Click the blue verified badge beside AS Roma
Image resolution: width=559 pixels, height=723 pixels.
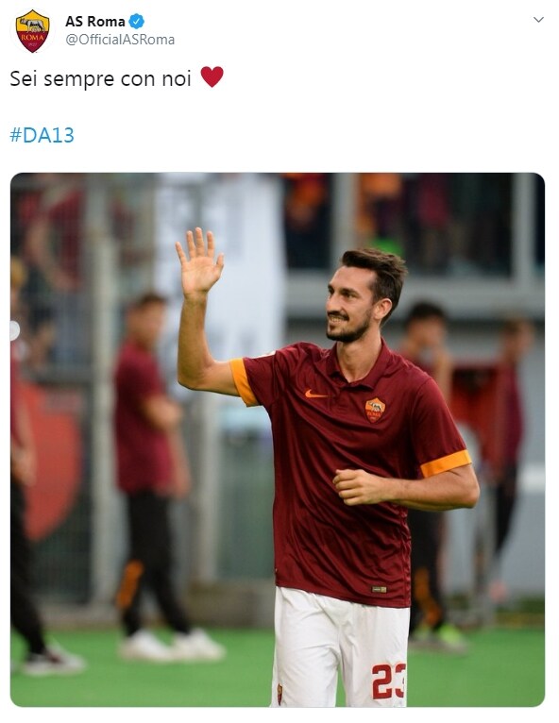click(x=137, y=21)
